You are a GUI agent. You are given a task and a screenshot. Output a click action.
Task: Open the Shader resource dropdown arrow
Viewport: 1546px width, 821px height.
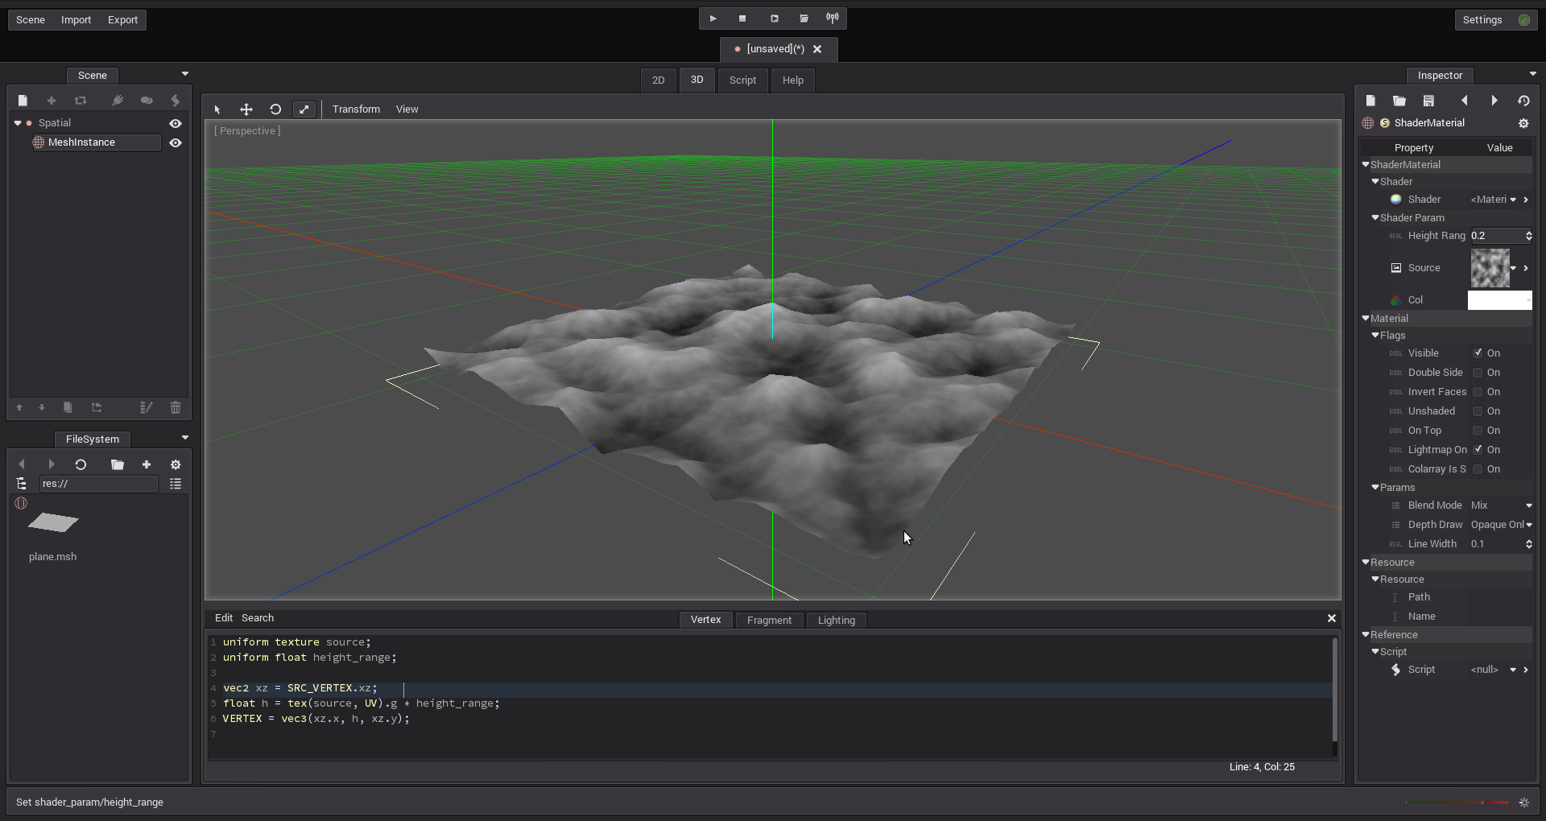(x=1513, y=200)
